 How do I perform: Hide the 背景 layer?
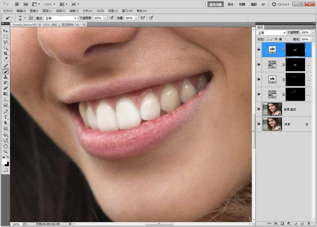[x=259, y=124]
